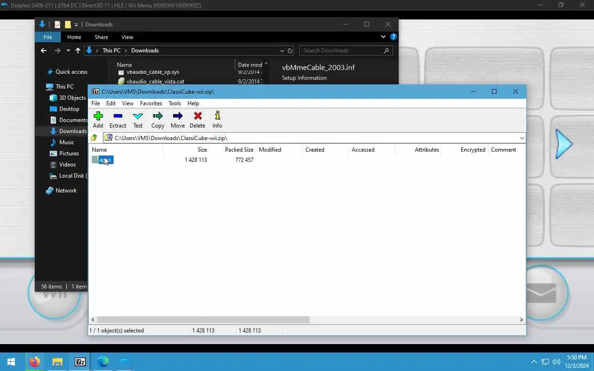The image size is (594, 371).
Task: Refresh the Explorer Downloads folder
Action: coord(290,51)
